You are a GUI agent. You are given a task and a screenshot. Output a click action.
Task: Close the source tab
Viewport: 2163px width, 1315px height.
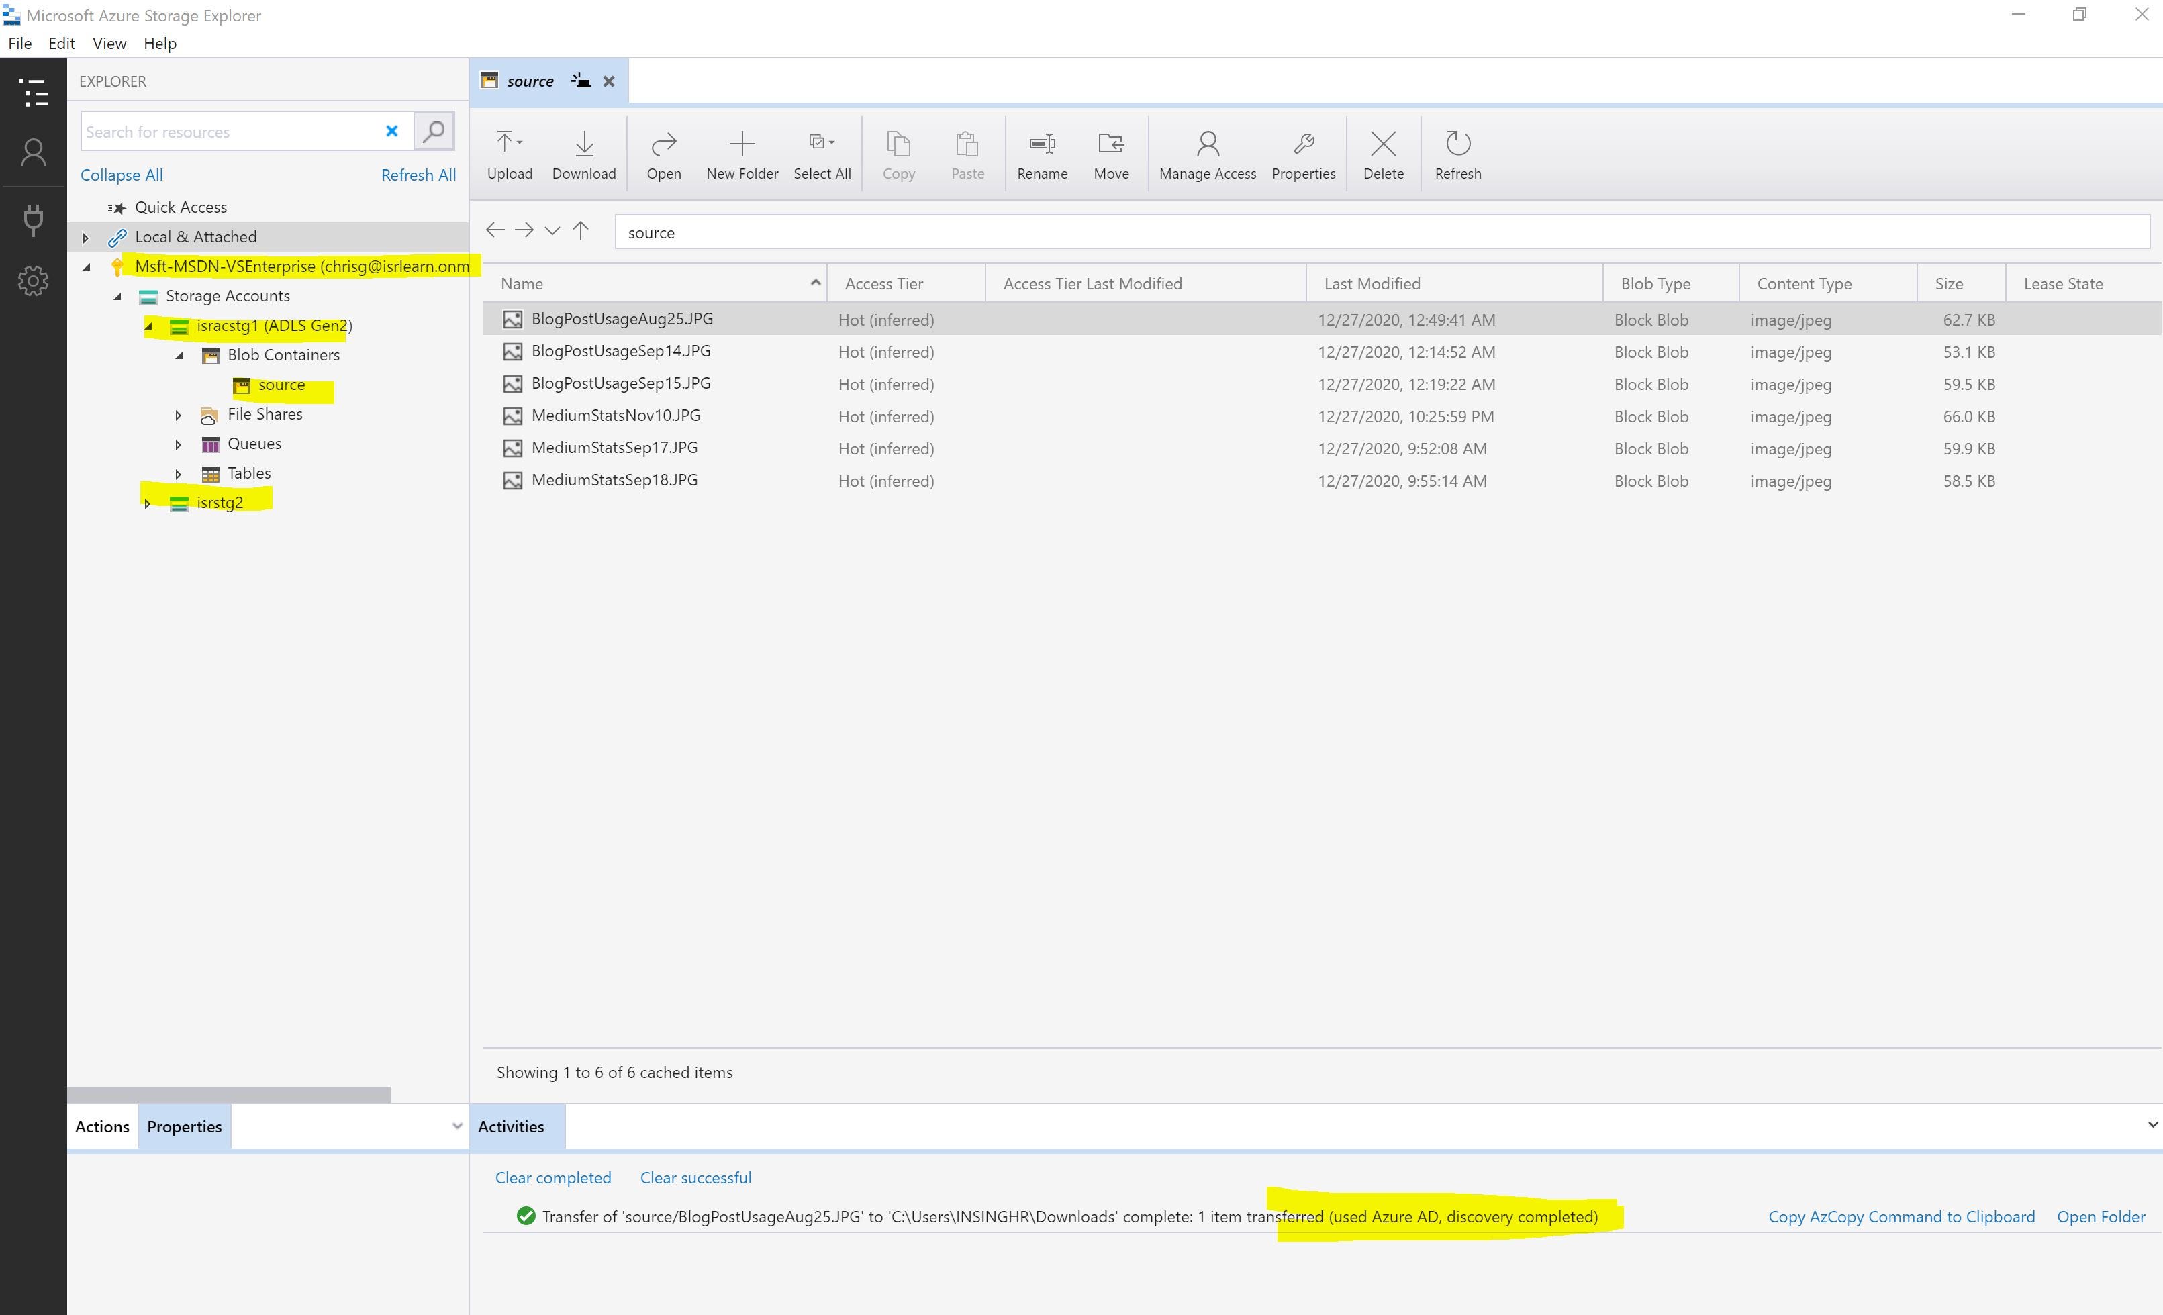click(x=609, y=81)
